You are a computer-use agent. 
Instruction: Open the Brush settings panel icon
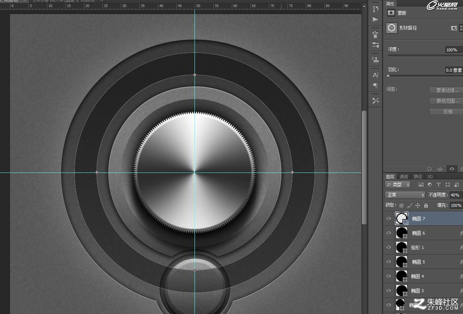[375, 45]
